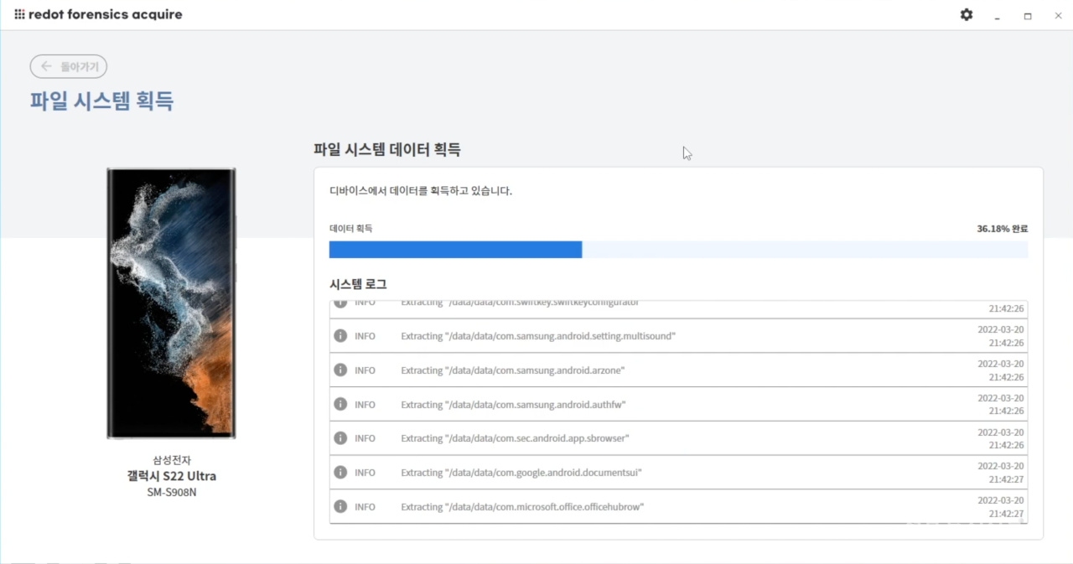Click the back arrow inside the 돌아가기 button

pyautogui.click(x=47, y=66)
